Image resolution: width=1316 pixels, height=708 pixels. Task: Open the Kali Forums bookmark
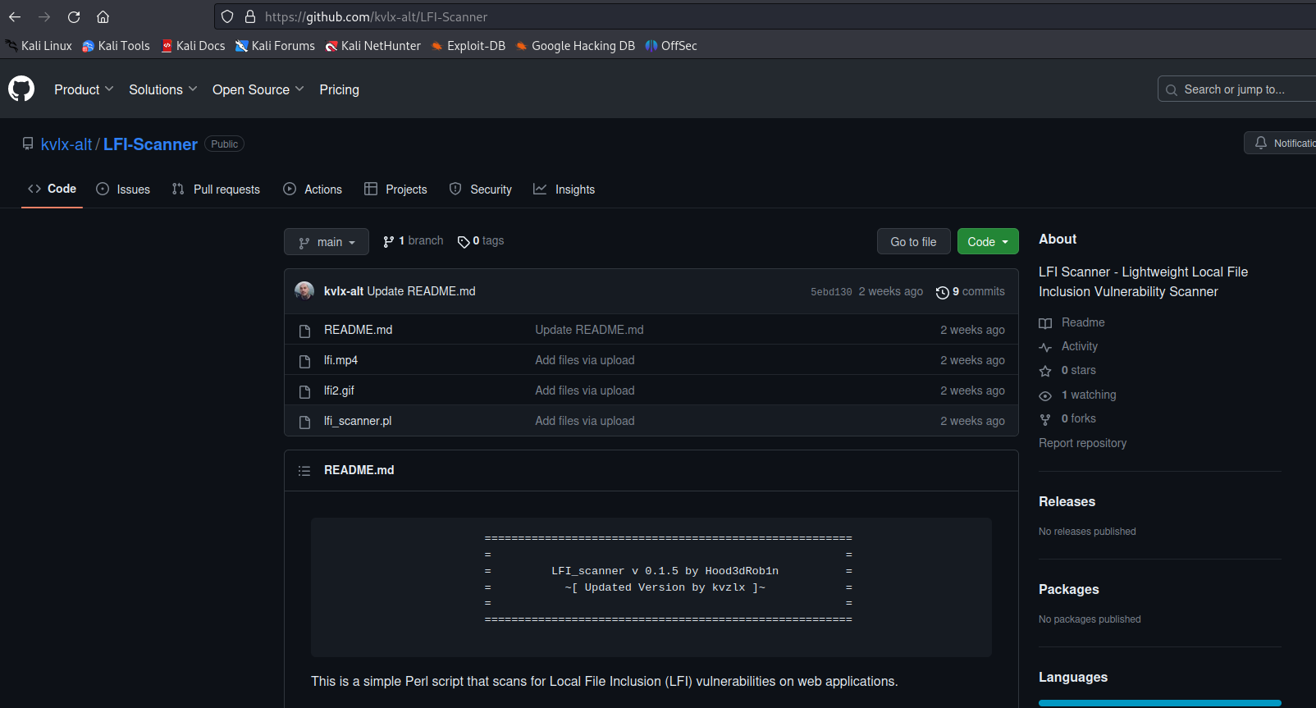[275, 46]
